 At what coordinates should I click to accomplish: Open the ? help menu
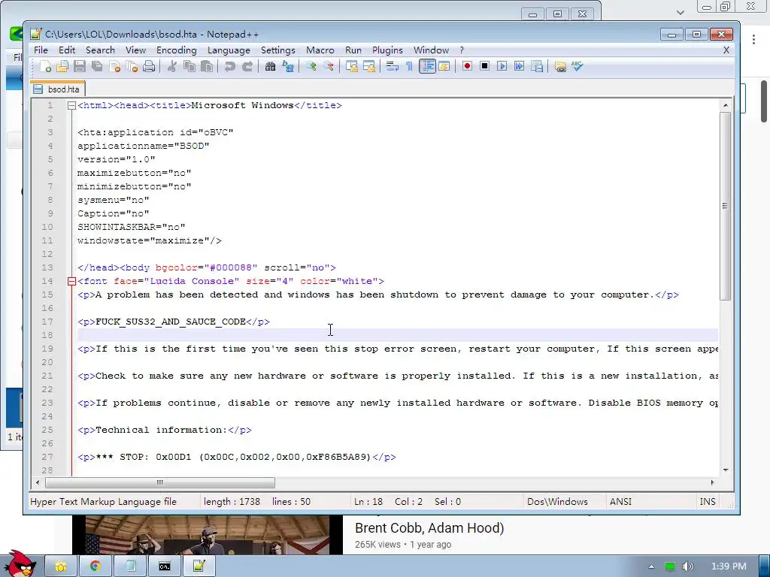click(x=462, y=50)
